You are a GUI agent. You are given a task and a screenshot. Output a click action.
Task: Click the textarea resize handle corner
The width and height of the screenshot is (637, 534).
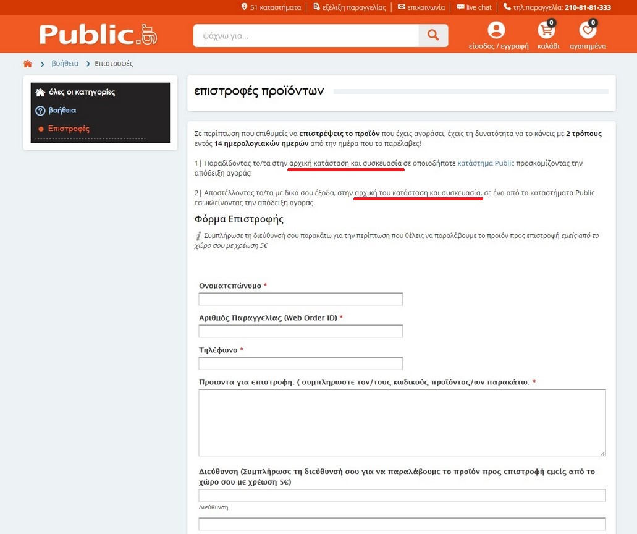click(602, 453)
